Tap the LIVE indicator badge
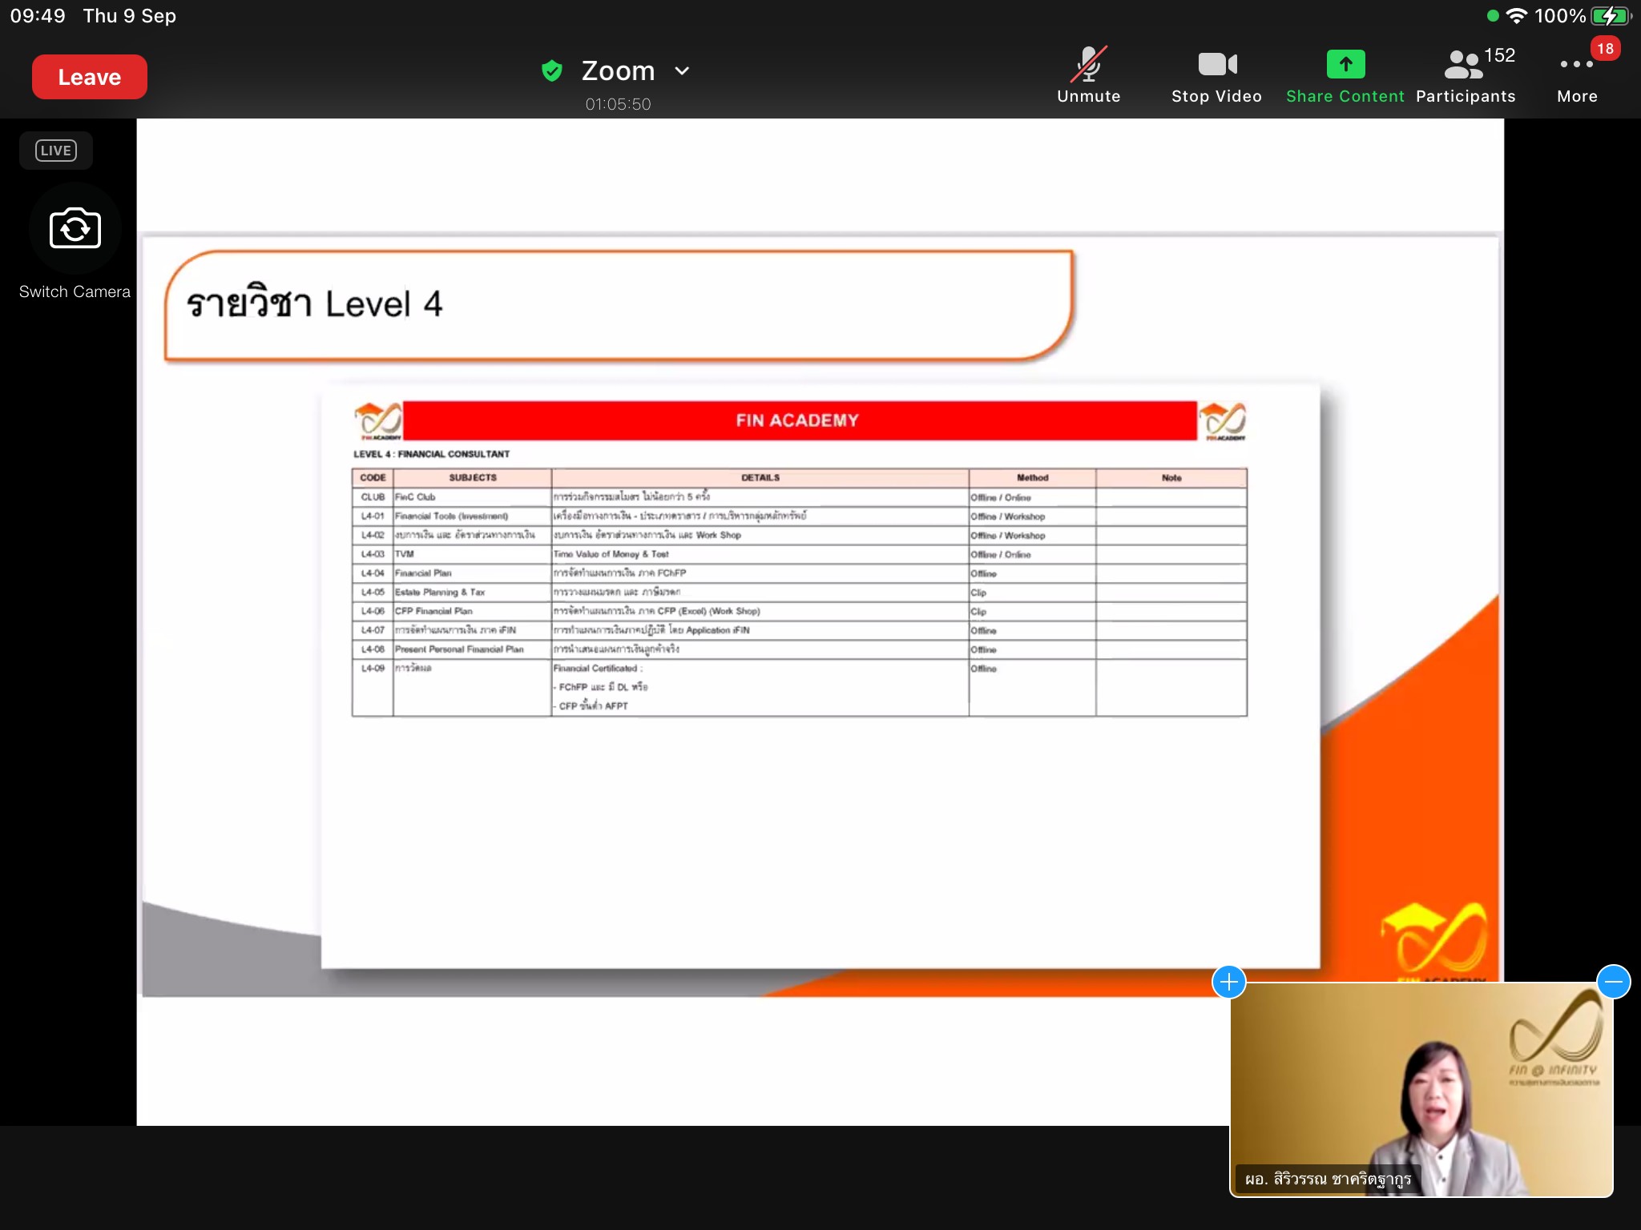 point(56,151)
